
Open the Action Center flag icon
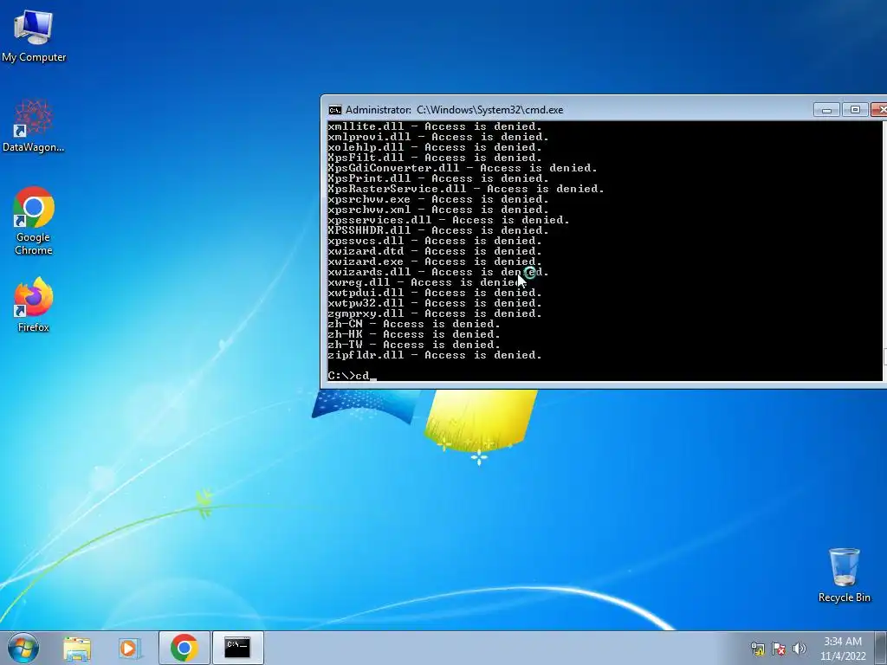pyautogui.click(x=779, y=649)
